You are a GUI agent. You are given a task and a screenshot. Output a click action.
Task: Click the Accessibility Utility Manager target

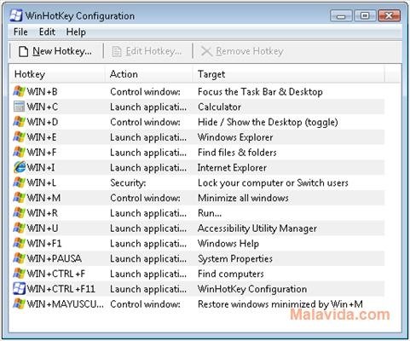click(257, 228)
